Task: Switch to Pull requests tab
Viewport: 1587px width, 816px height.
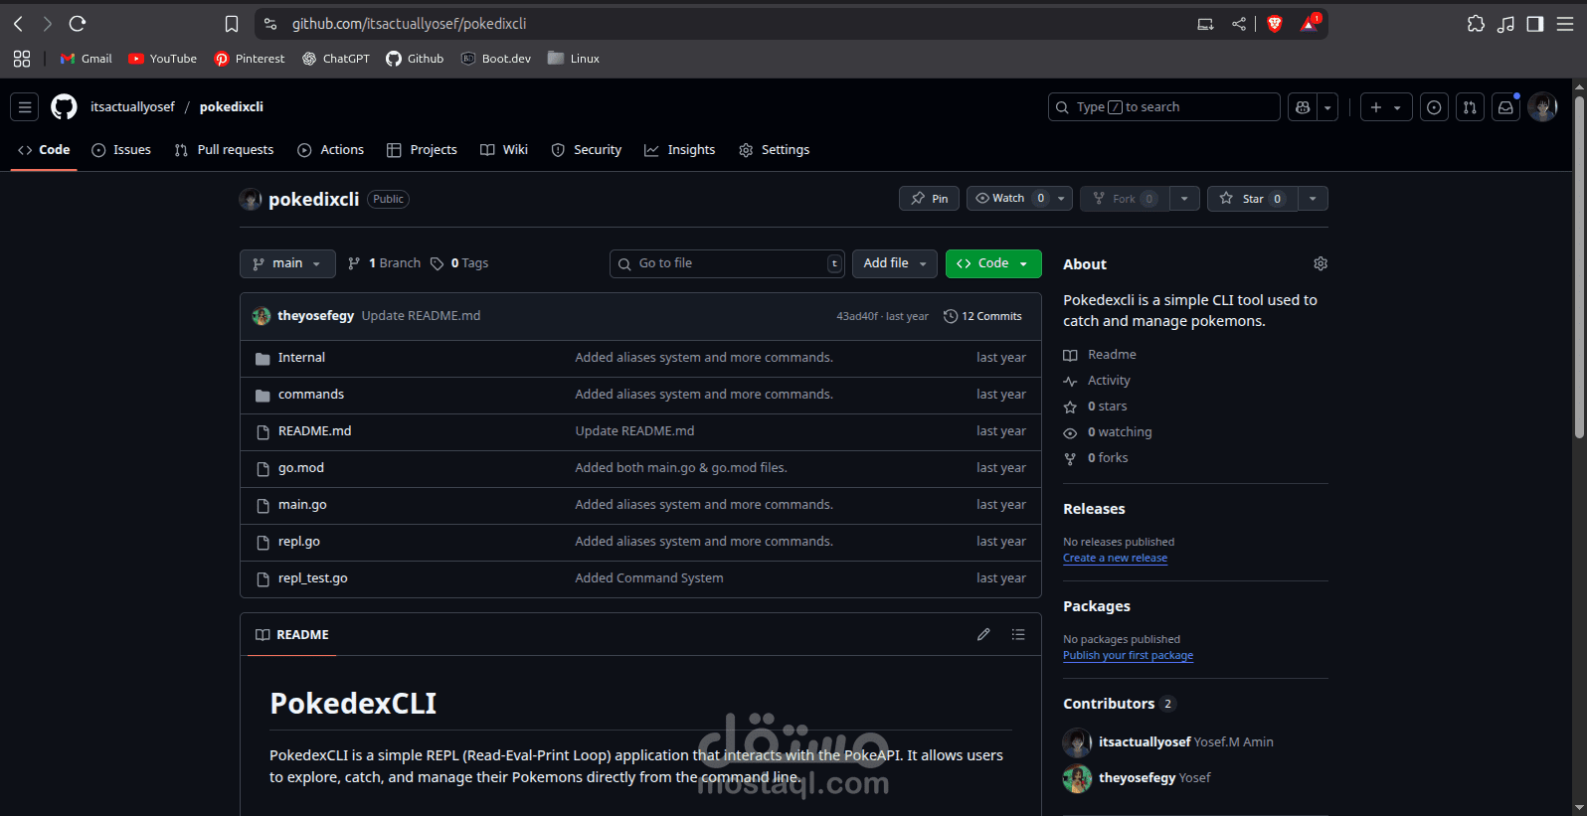Action: [224, 150]
